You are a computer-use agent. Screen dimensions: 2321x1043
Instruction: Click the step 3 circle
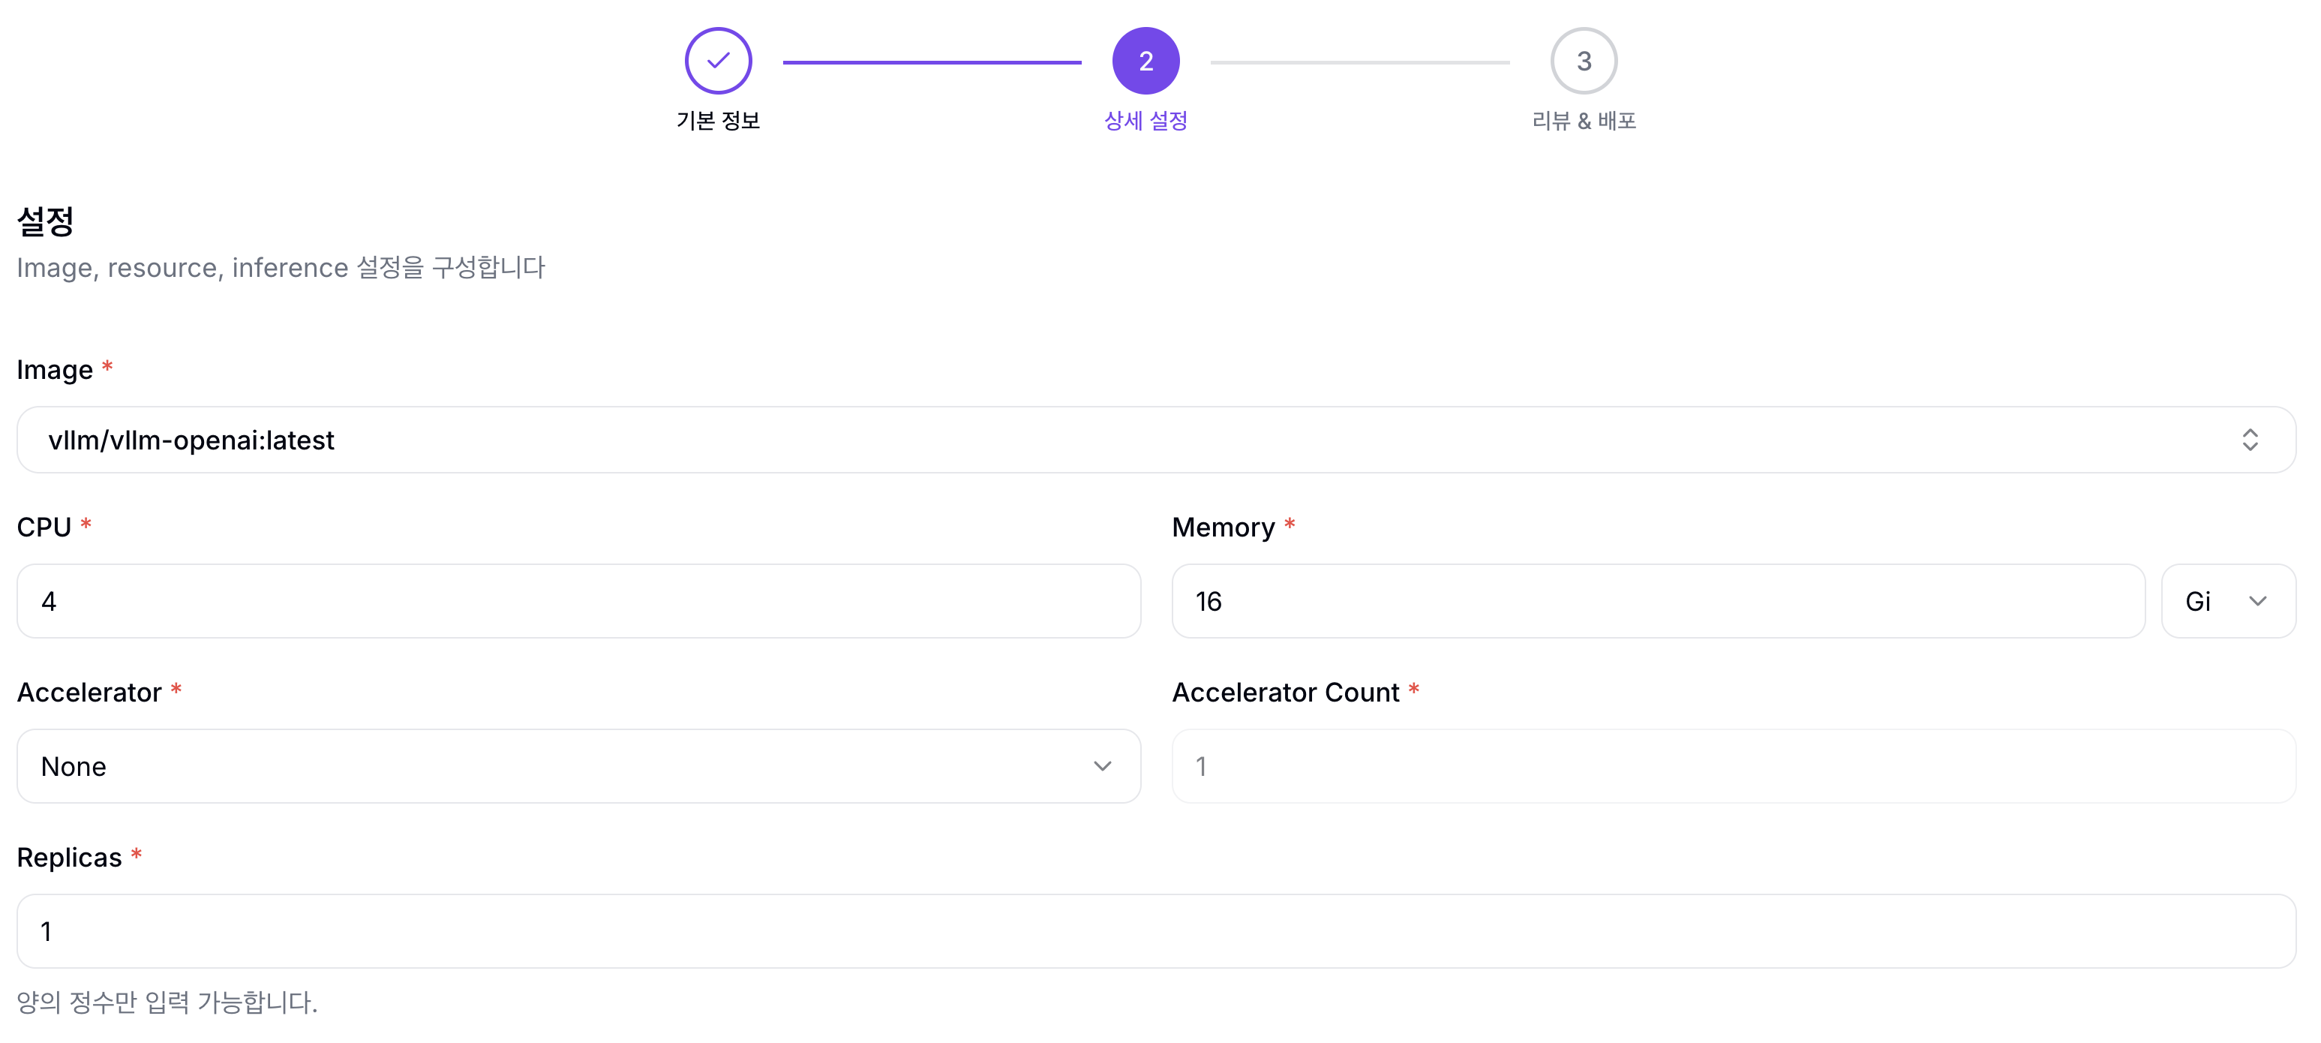[1583, 60]
